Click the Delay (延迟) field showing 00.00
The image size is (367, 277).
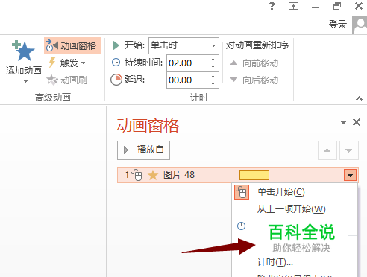[188, 80]
